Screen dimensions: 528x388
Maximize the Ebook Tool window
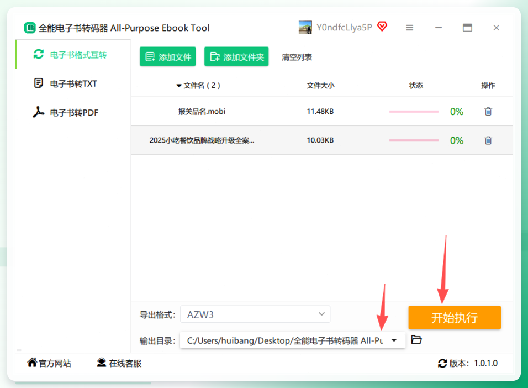467,28
